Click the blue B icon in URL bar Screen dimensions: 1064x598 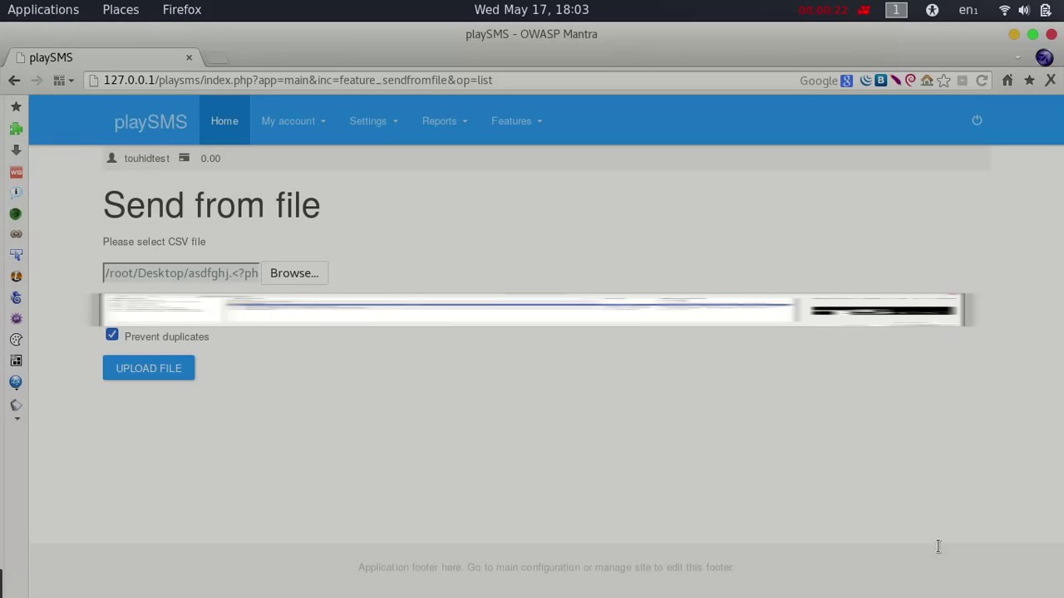(x=880, y=81)
